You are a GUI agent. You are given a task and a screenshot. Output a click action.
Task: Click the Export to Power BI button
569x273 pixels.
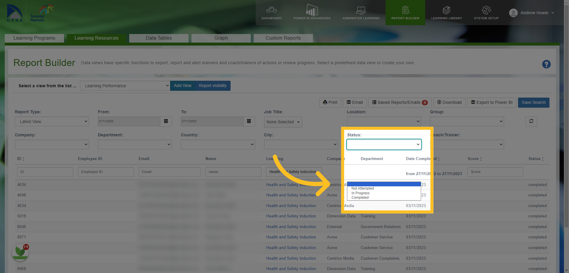point(492,102)
